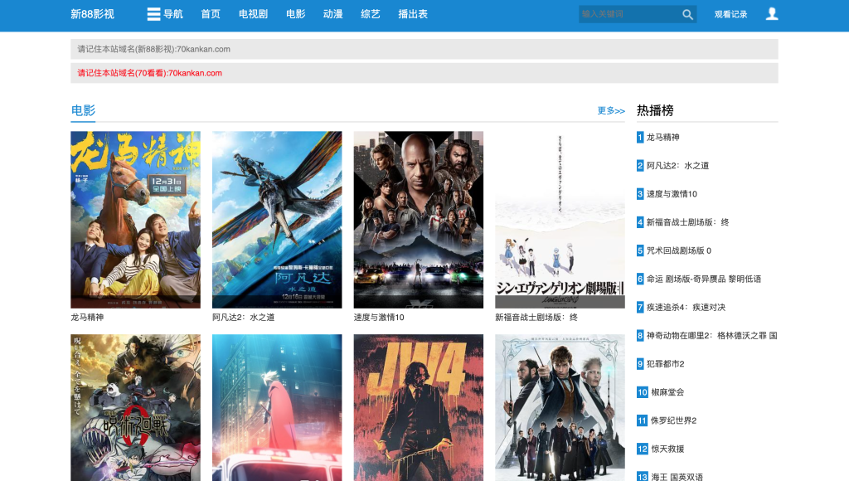Open the 首页 menu item

click(211, 14)
